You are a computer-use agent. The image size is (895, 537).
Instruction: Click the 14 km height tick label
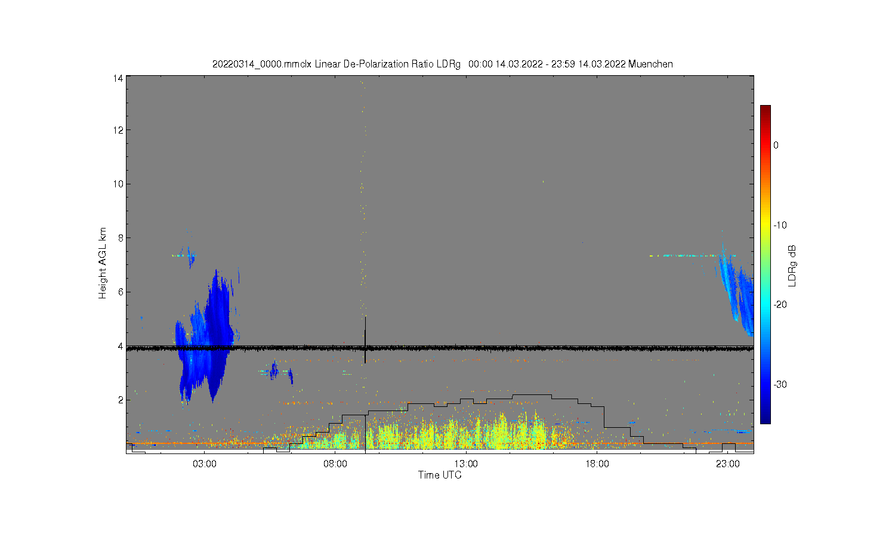pyautogui.click(x=118, y=78)
